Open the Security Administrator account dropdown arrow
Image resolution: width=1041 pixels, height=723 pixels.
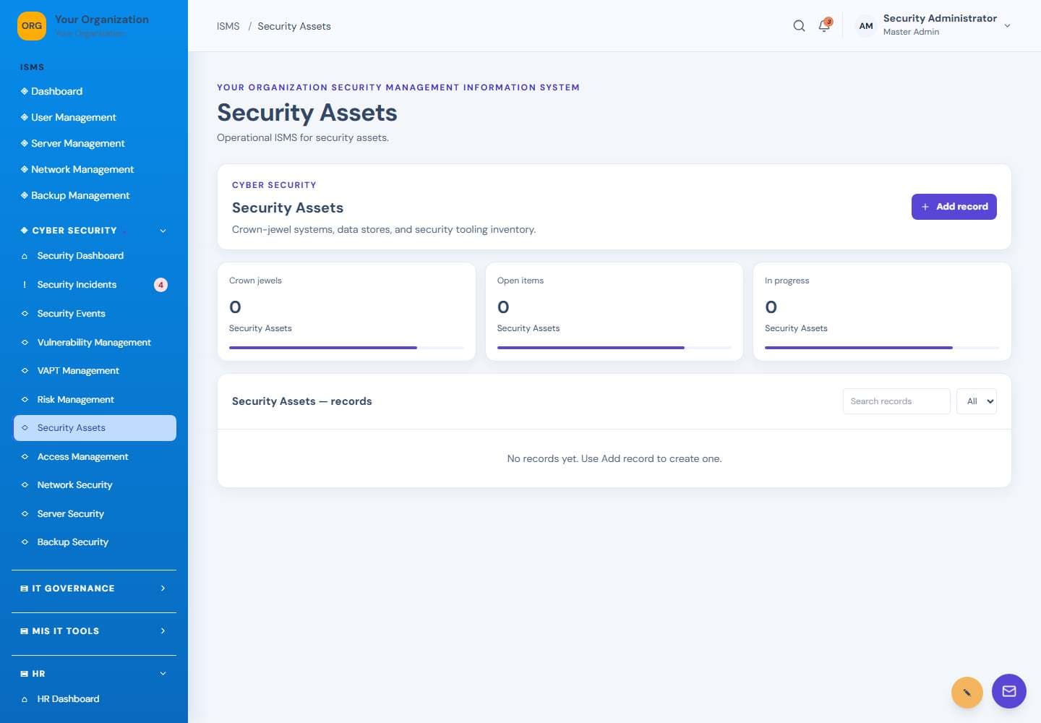coord(1007,26)
